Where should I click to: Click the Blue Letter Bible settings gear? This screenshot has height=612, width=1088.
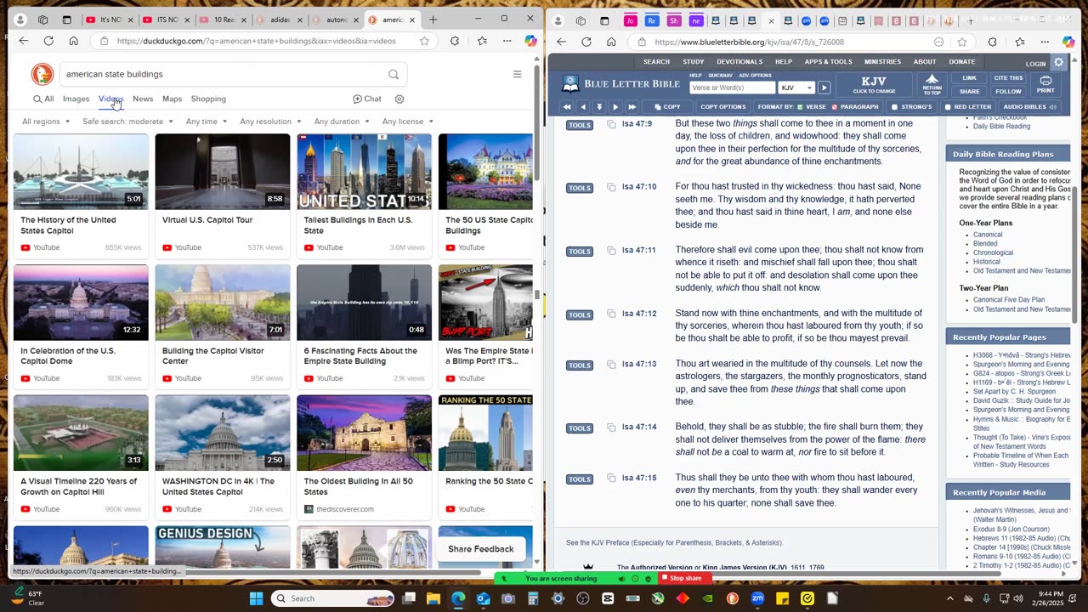(1058, 63)
